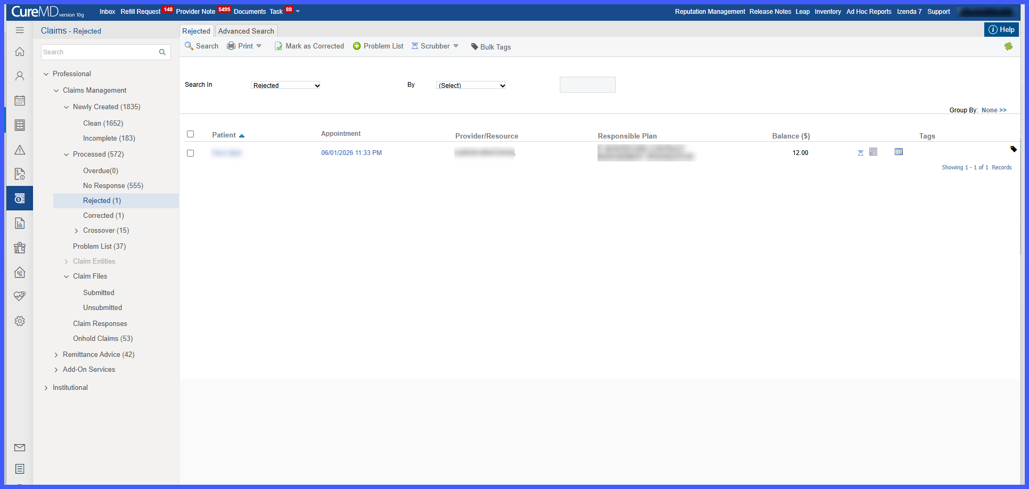Sort by the Patient column header
Viewport: 1029px width, 489px height.
click(x=224, y=135)
